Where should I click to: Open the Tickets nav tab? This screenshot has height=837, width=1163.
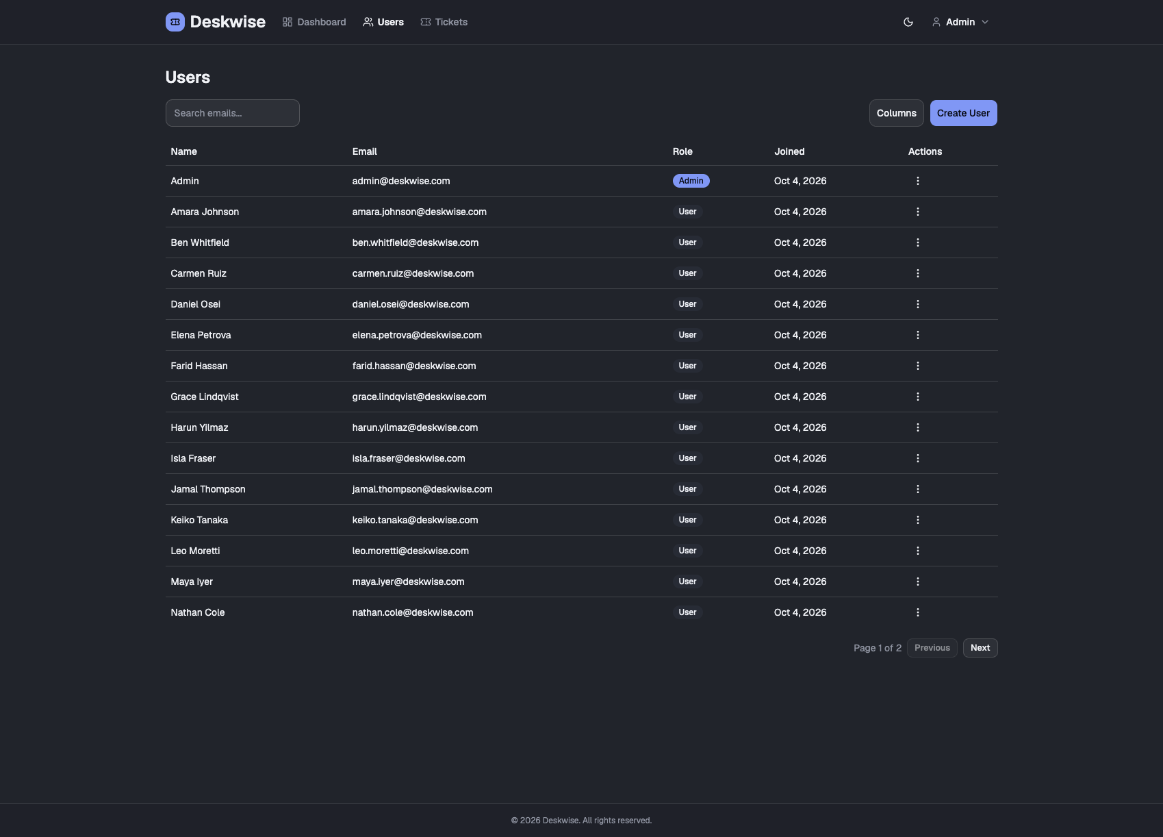[444, 22]
